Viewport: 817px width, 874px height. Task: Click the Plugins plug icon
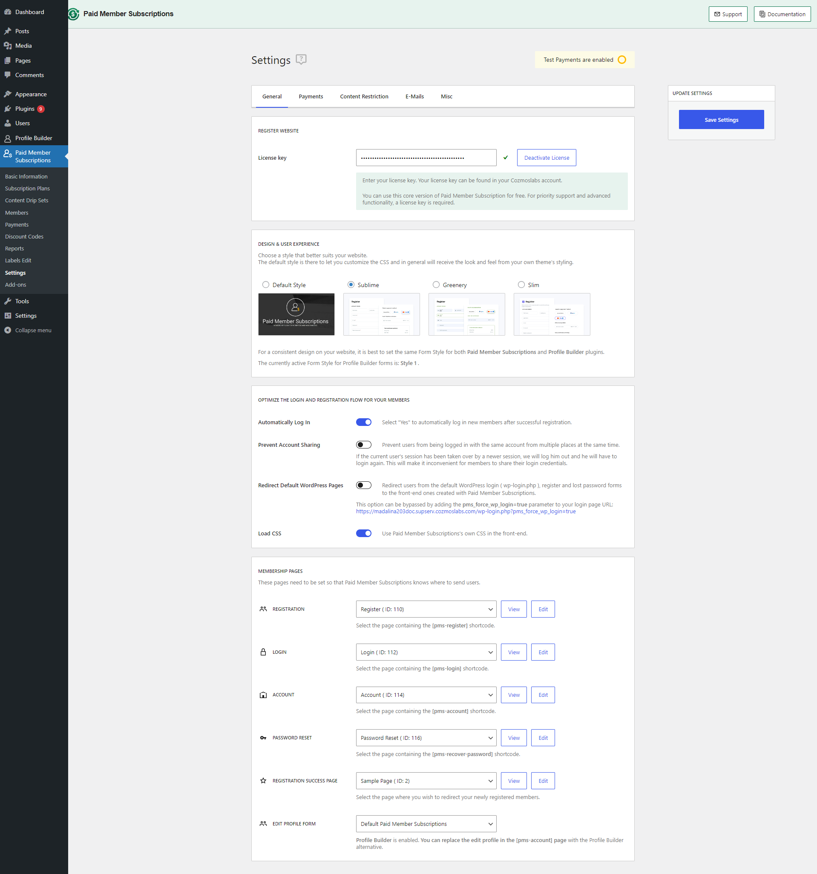(8, 109)
